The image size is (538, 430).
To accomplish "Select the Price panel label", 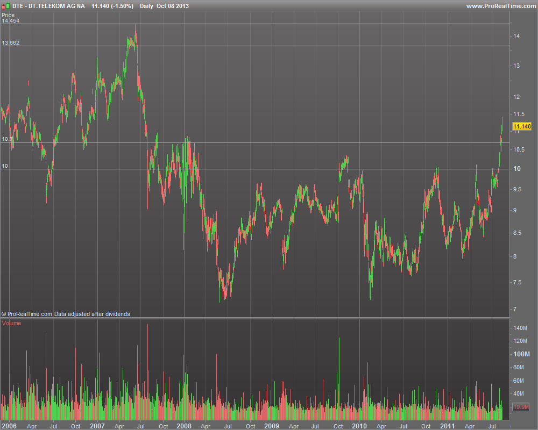I will (x=8, y=15).
